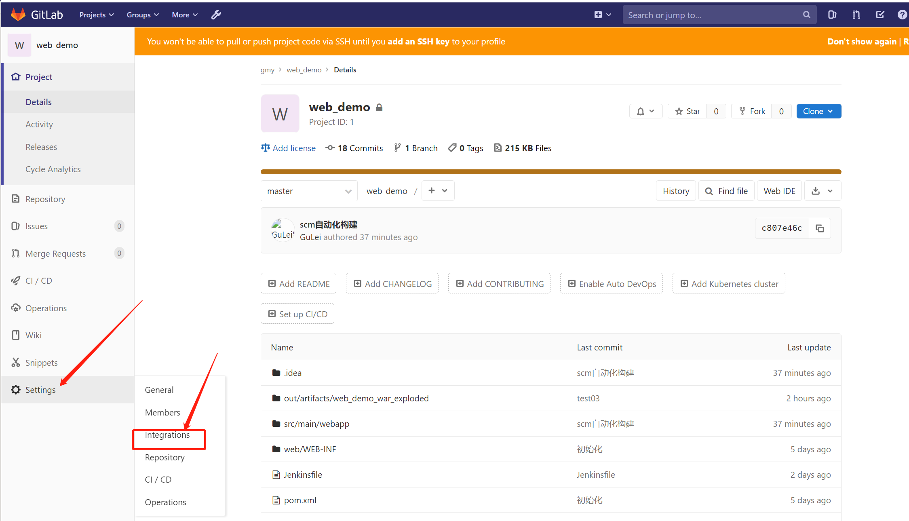Star the web_demo project
The width and height of the screenshot is (909, 521).
click(x=687, y=111)
